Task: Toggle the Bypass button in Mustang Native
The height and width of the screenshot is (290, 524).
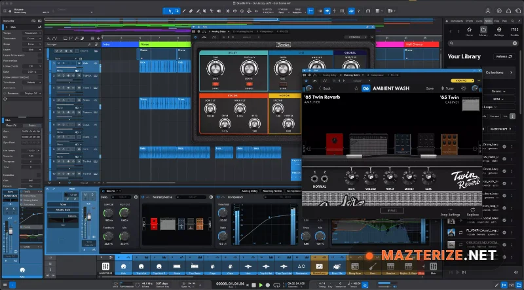Action: click(x=392, y=211)
